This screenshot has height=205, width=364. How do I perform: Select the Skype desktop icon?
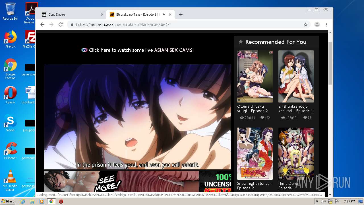[10, 123]
